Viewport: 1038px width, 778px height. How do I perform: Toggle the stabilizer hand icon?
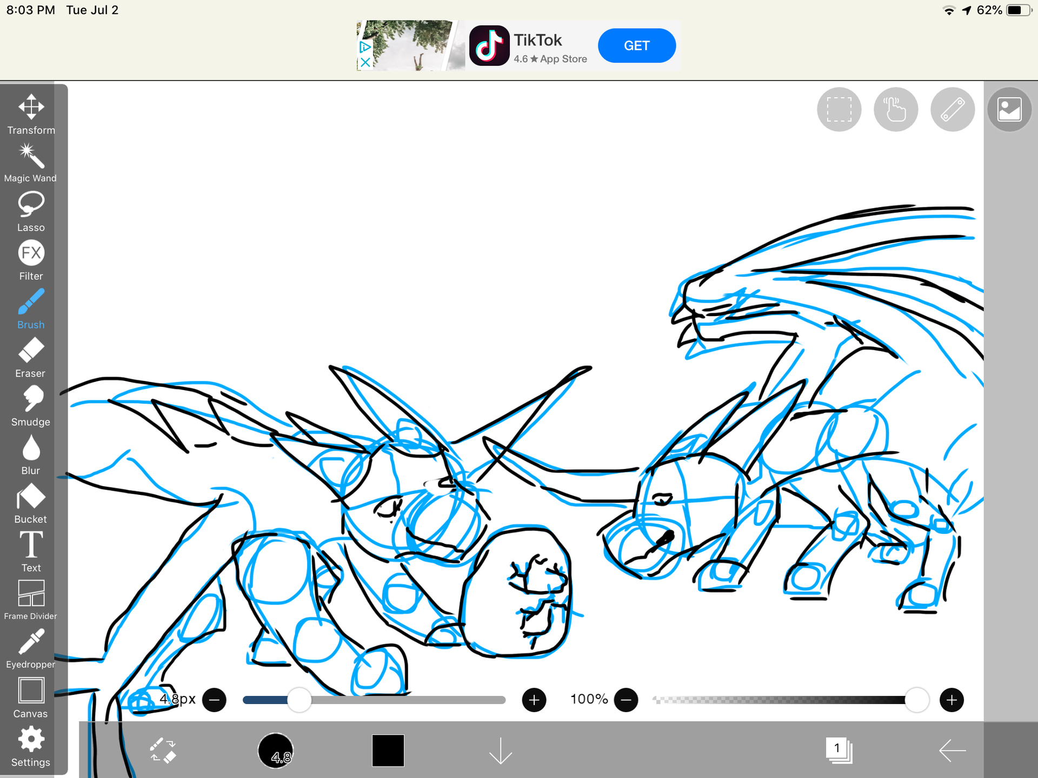tap(896, 109)
